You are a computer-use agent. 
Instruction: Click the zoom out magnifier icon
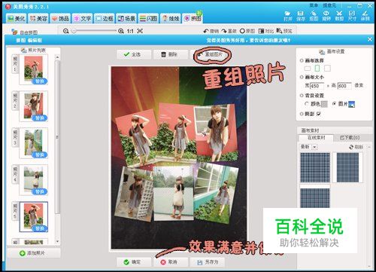coord(66,31)
